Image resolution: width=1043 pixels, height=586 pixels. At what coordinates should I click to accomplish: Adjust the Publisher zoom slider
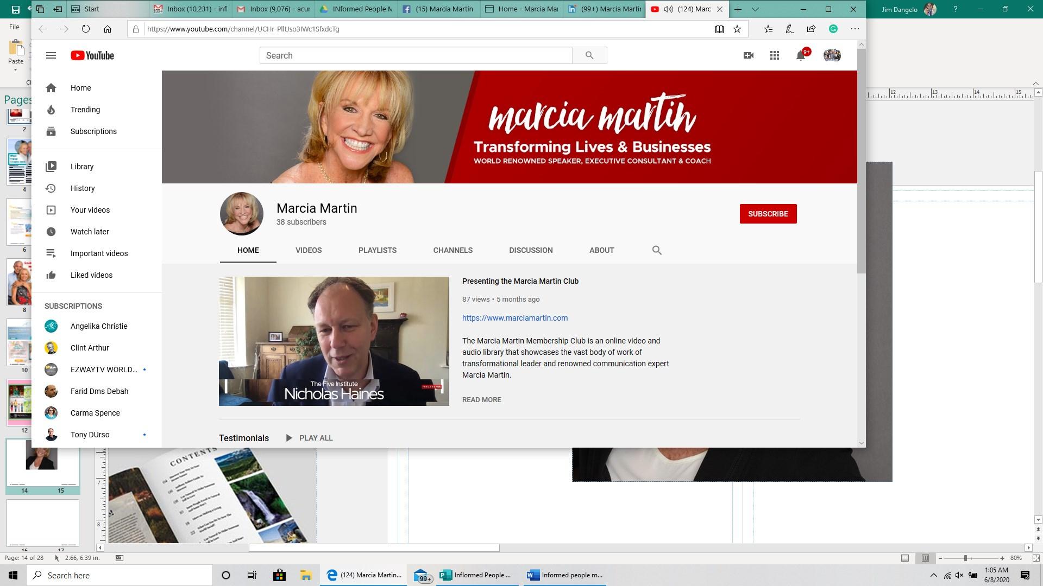pos(965,558)
